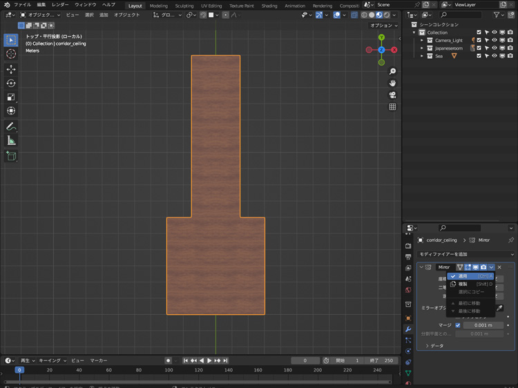Image resolution: width=518 pixels, height=388 pixels.
Task: Toggle perspective/orthographic grid icon
Action: [x=392, y=107]
